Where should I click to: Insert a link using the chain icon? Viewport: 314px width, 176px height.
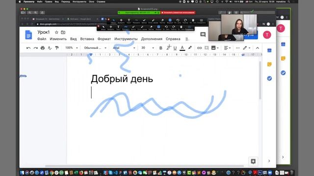pyautogui.click(x=199, y=48)
